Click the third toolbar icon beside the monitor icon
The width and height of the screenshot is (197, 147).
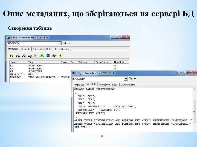(24, 56)
